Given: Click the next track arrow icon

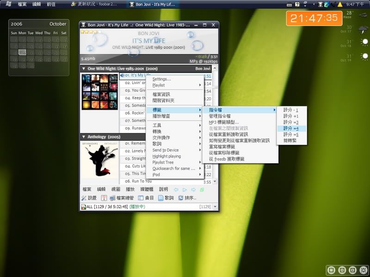Looking at the screenshot, I should 193,190.
